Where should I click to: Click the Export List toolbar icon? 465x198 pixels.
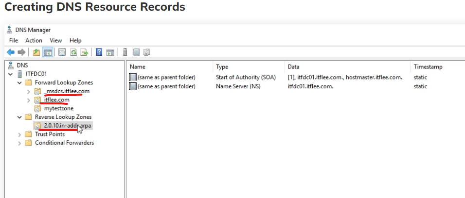tap(84, 52)
